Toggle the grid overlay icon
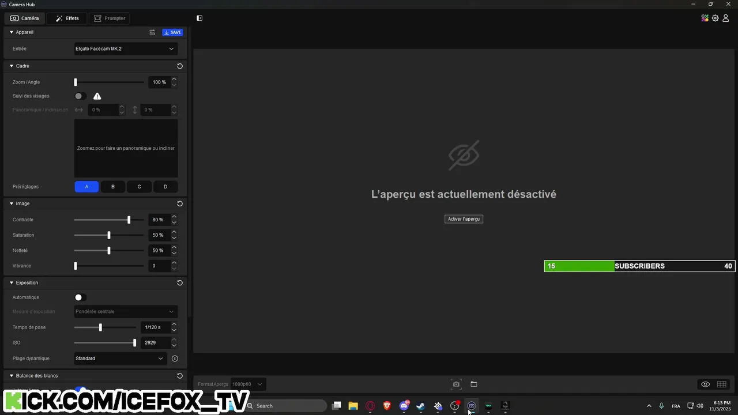Viewport: 738px width, 415px height. [721, 384]
